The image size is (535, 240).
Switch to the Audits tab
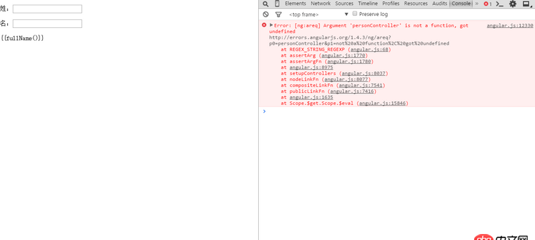click(440, 3)
